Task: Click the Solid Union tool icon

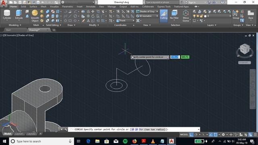Action: [48, 12]
